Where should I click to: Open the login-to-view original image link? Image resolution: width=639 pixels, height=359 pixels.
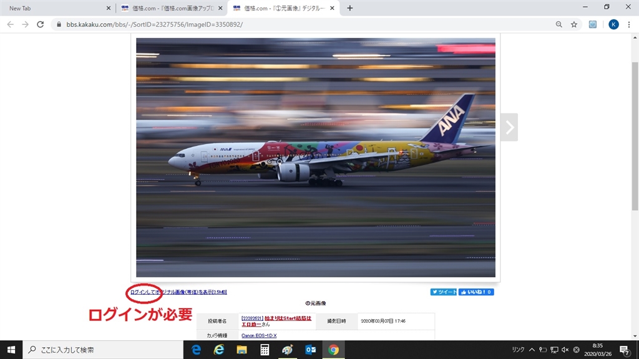pos(178,292)
